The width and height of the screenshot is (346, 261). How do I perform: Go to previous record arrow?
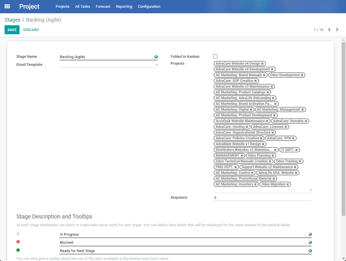pyautogui.click(x=329, y=30)
